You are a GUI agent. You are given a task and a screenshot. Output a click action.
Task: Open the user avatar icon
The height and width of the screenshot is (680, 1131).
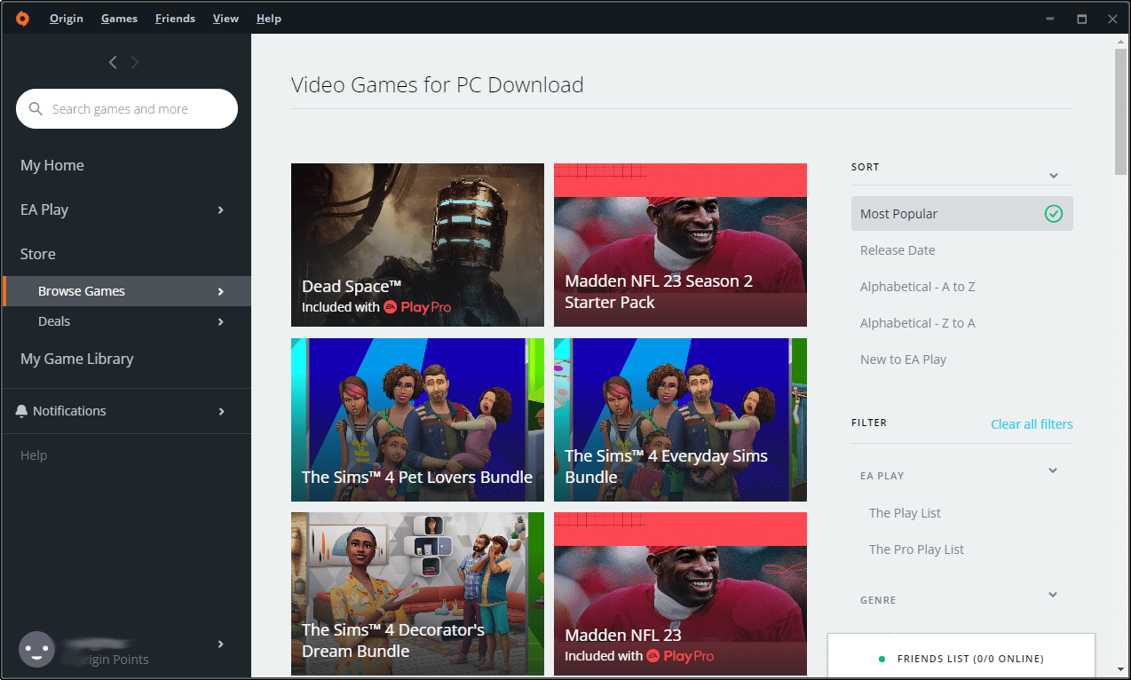pos(37,650)
